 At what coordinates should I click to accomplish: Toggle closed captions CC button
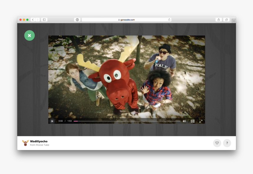click(192, 121)
